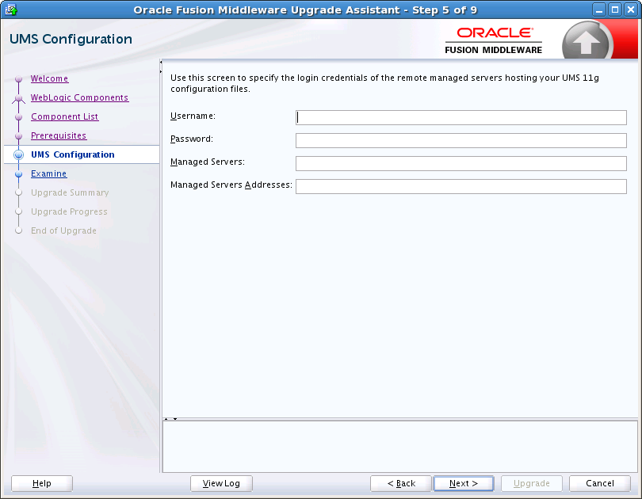Minimize the Upgrade Assistant window
642x499 pixels.
point(599,10)
